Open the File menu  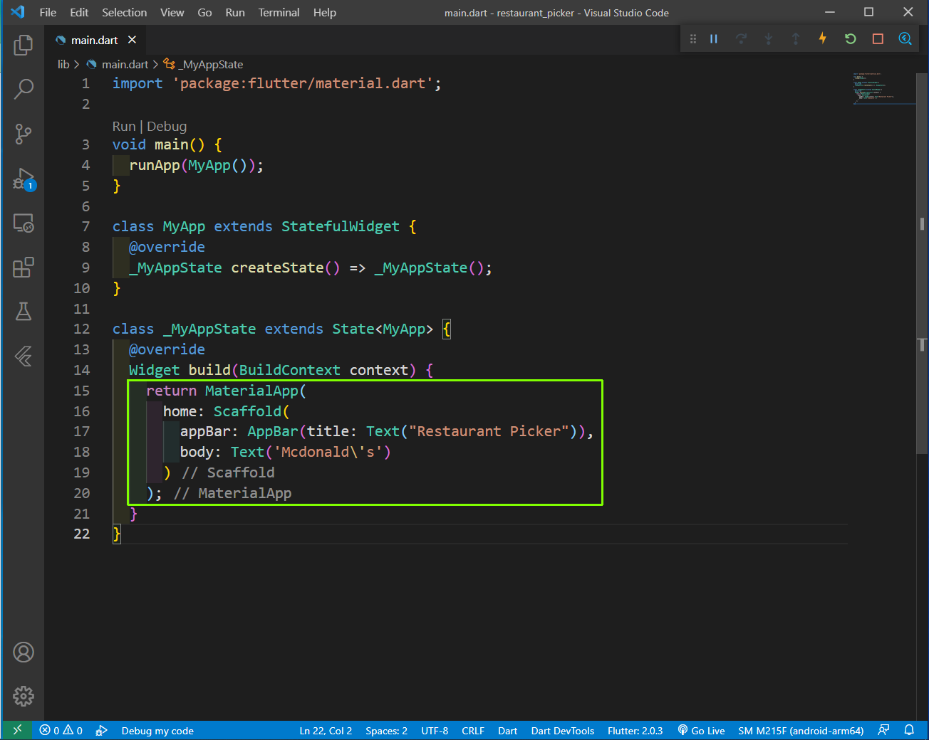click(48, 12)
